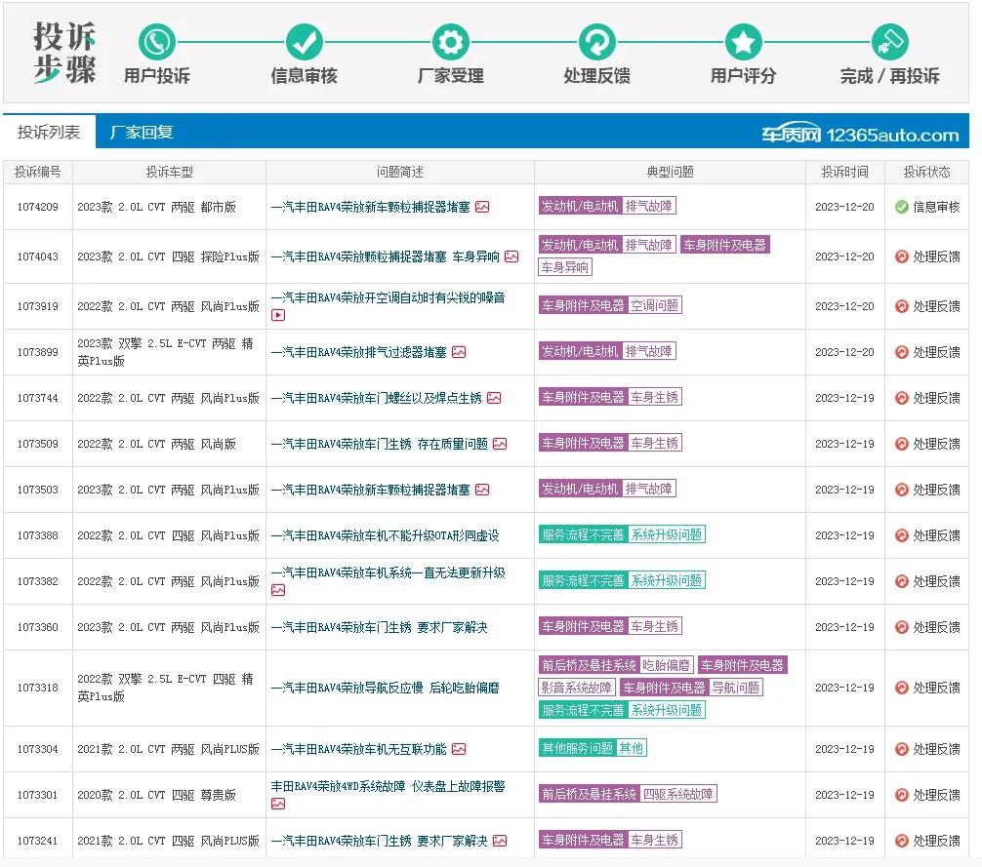
Task: Open complaint 排气过滤器堵塞 link
Action: tap(359, 352)
